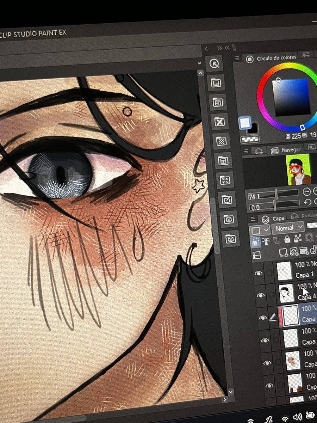Expand the palette dock double right arrows
The width and height of the screenshot is (317, 423).
click(x=219, y=49)
